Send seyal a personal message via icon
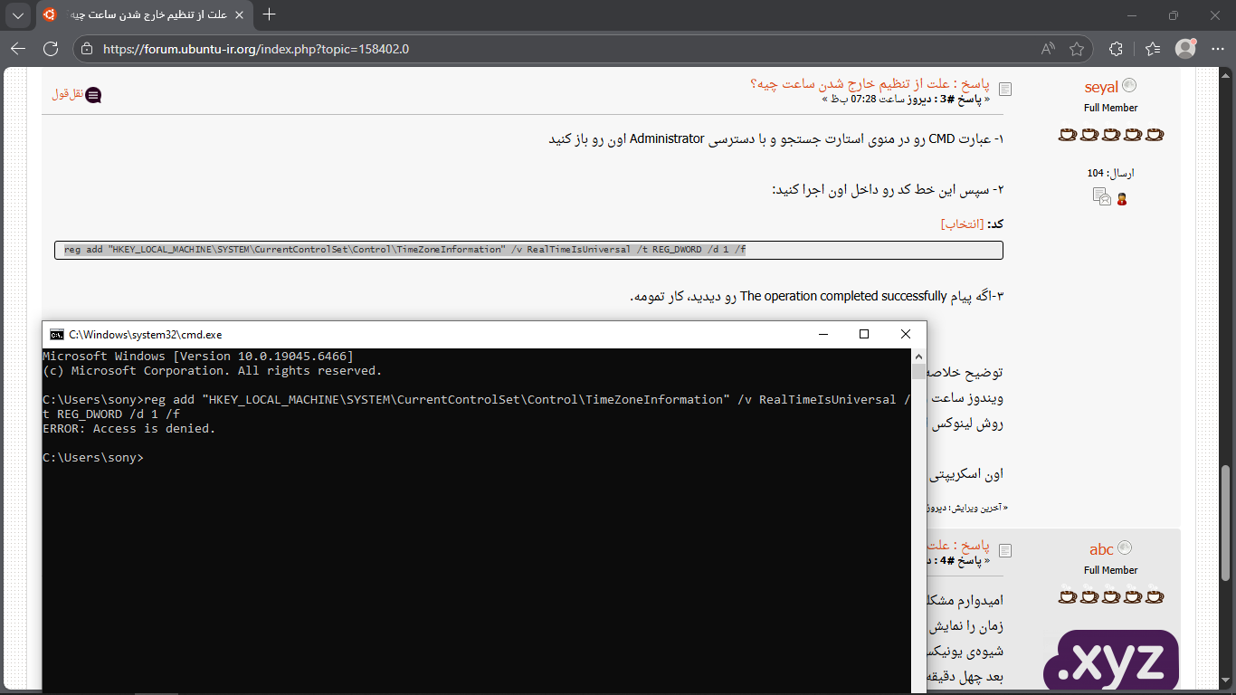Viewport: 1236px width, 695px height. [x=1101, y=196]
